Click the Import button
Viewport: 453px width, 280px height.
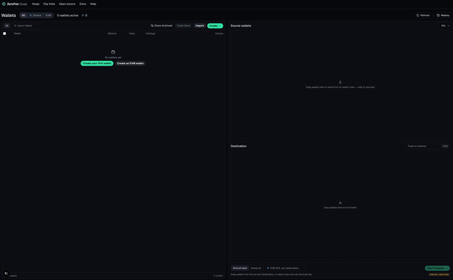click(200, 26)
